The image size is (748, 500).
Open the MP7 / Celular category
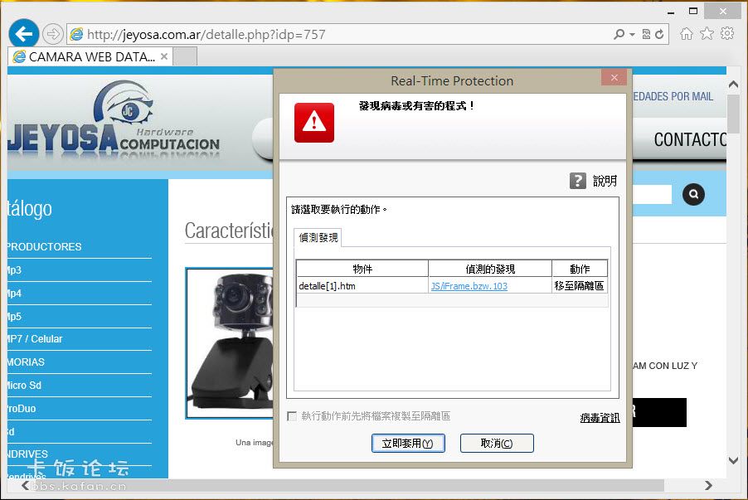click(x=35, y=339)
